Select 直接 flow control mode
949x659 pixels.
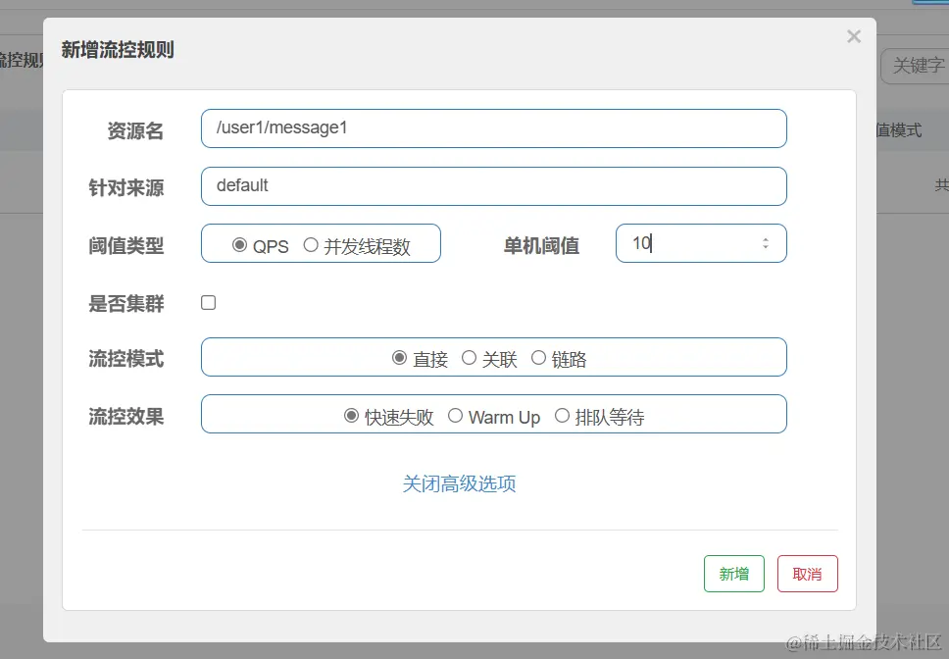pos(400,358)
